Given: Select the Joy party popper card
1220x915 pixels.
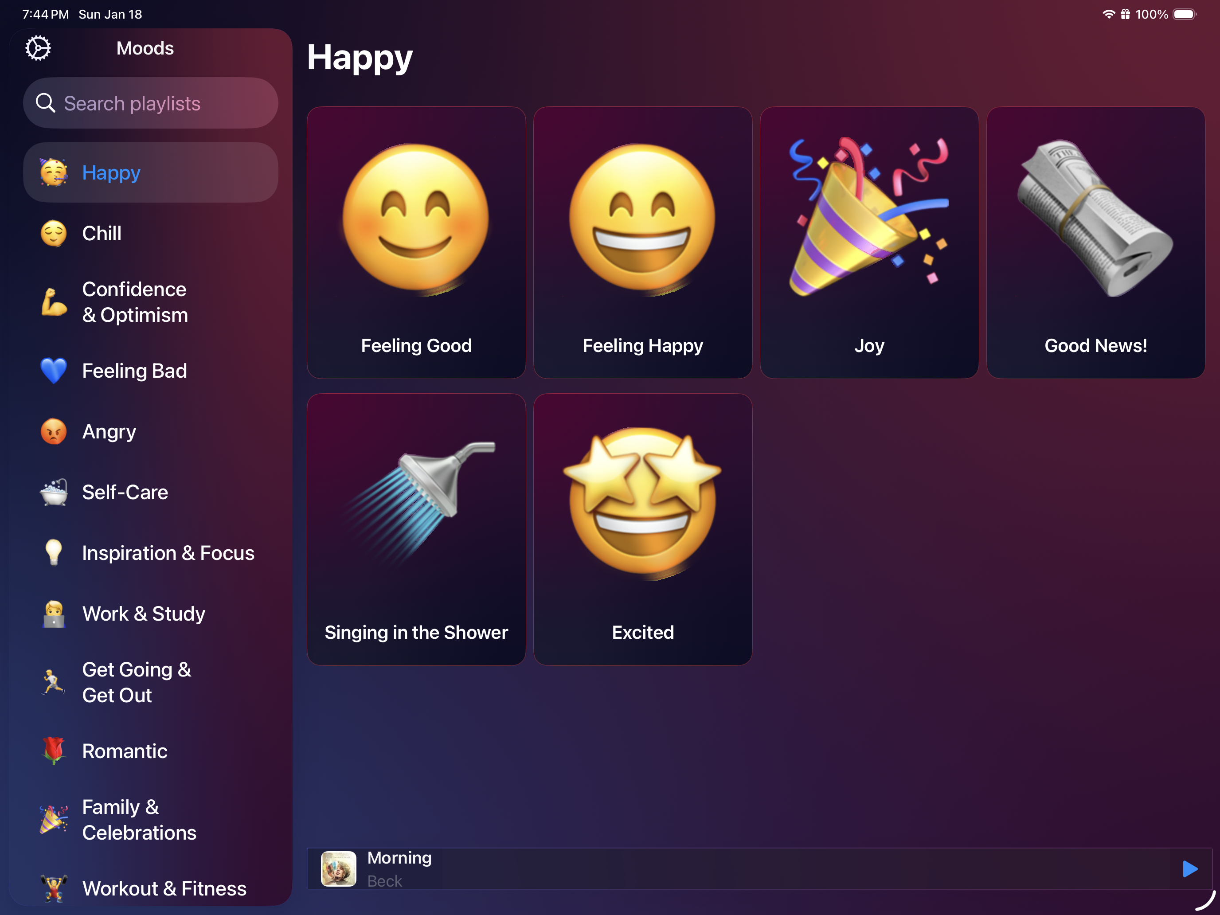Looking at the screenshot, I should coord(868,242).
